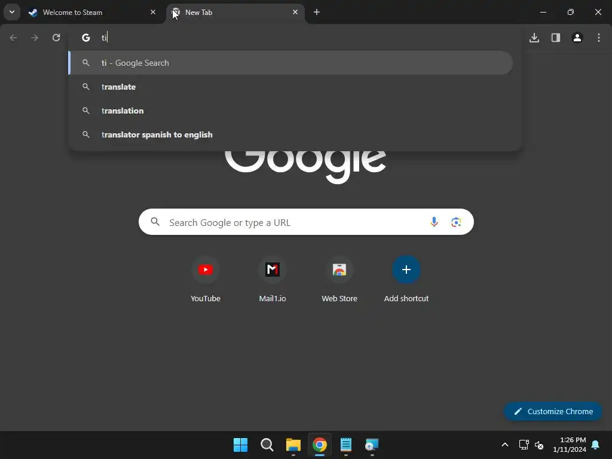Open Windows taskbar search
The height and width of the screenshot is (459, 612).
[x=267, y=445]
